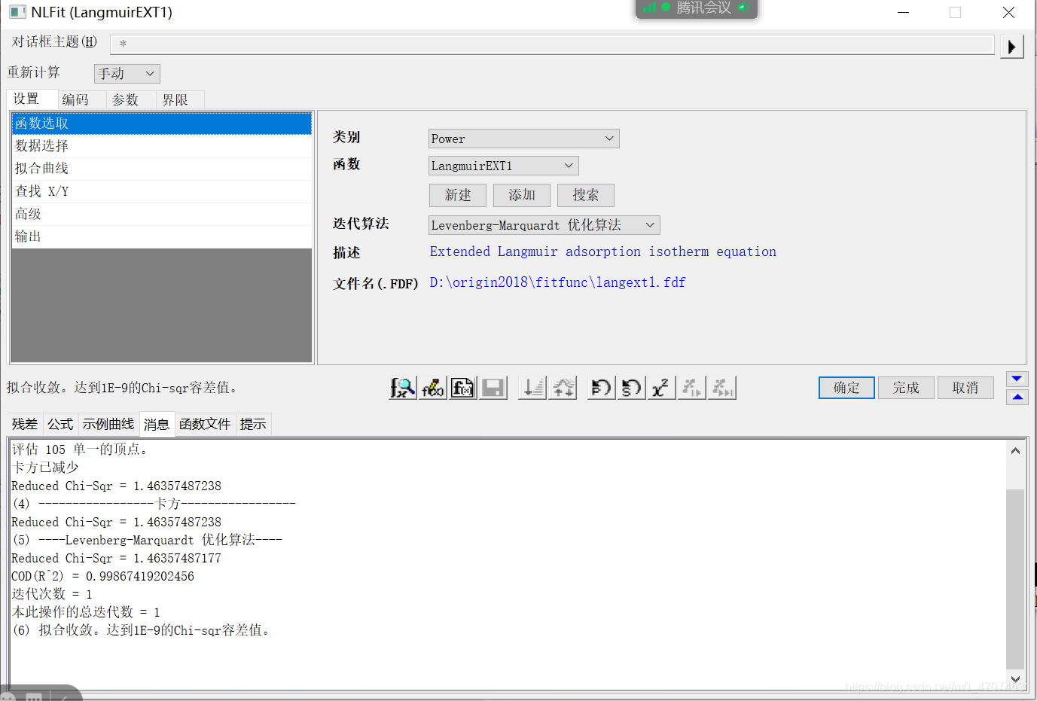Click the Tencent Meeting floating bar

pyautogui.click(x=697, y=8)
